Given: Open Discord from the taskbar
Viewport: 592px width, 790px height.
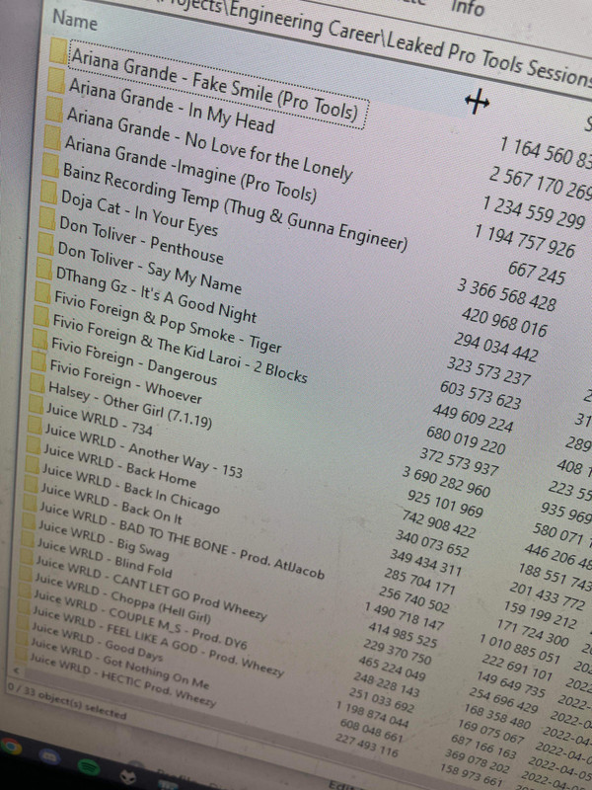Looking at the screenshot, I should point(50,756).
